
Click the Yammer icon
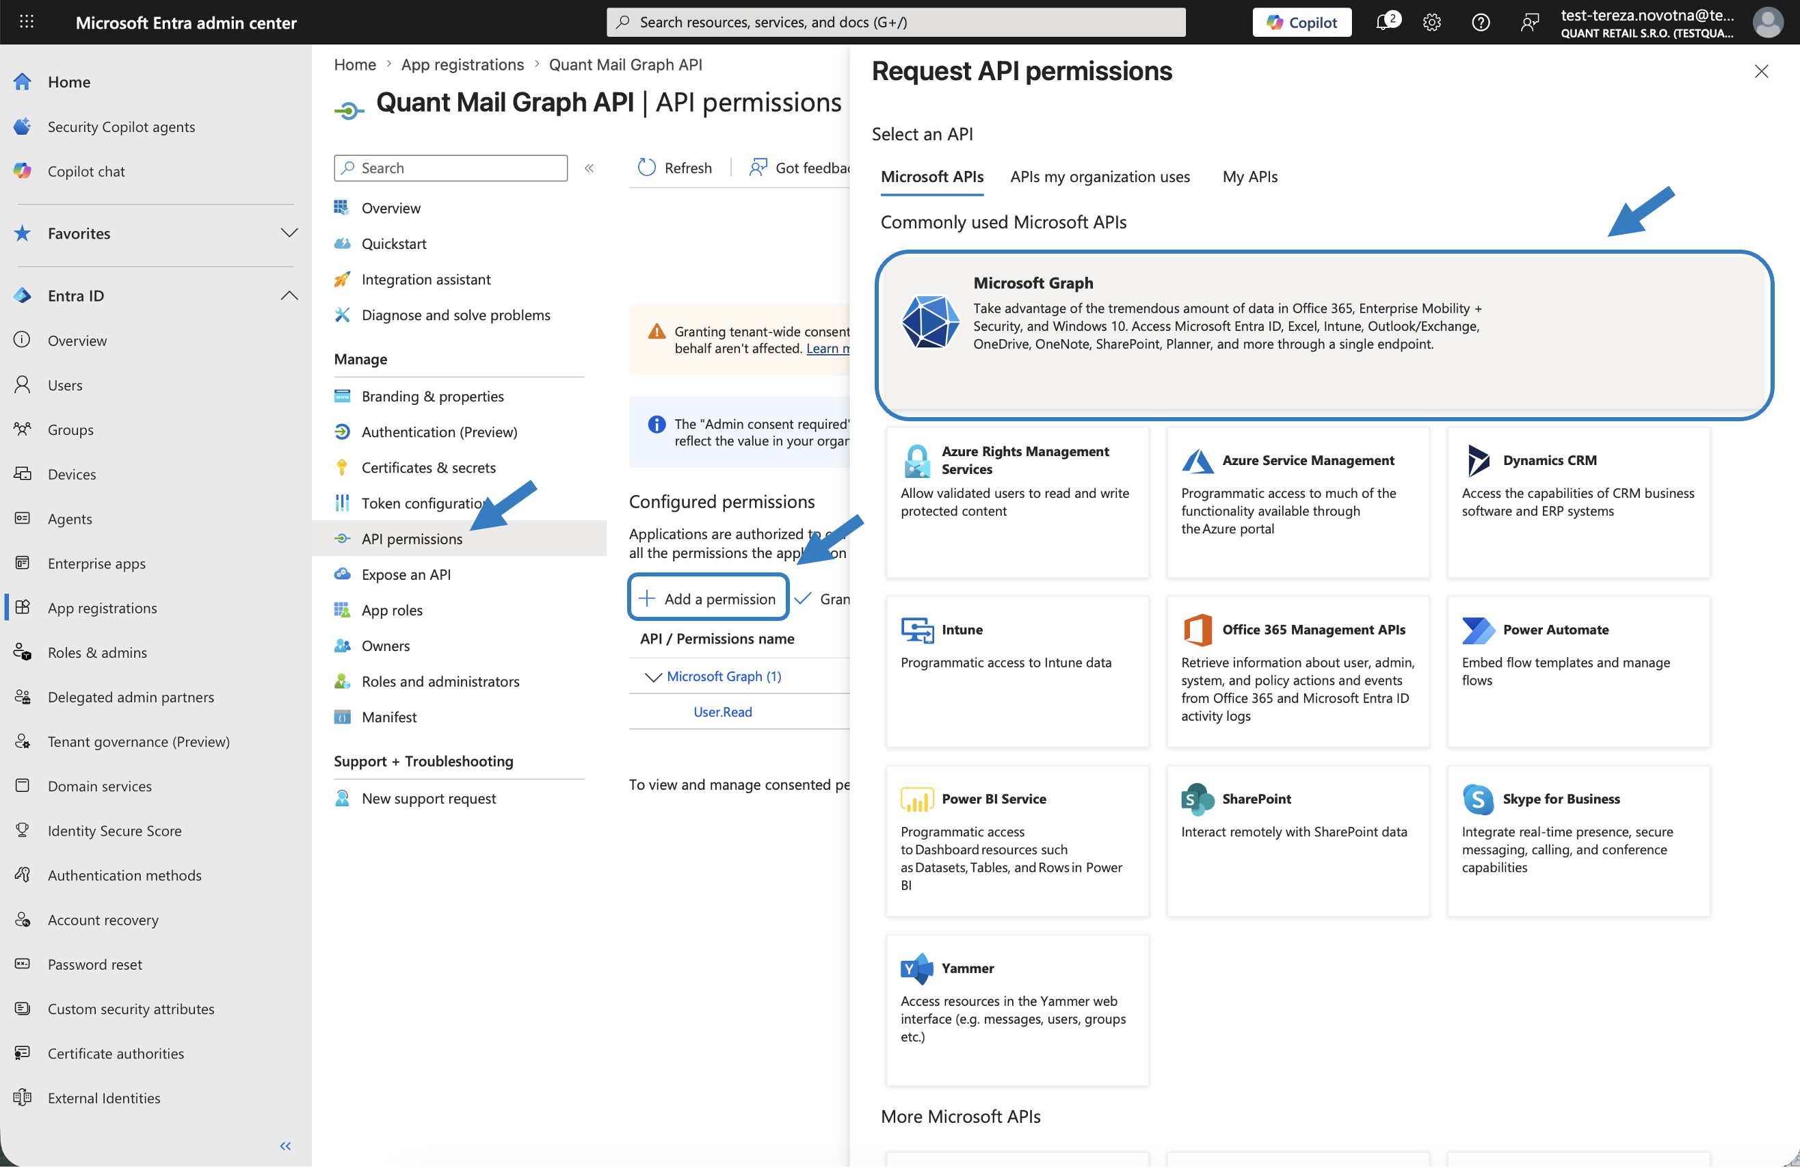coord(917,969)
